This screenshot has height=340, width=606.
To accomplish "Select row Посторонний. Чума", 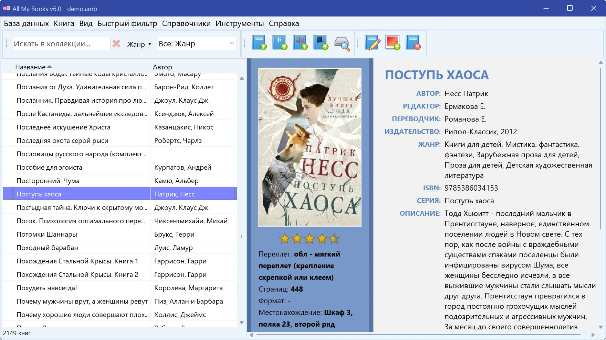I will pyautogui.click(x=119, y=181).
